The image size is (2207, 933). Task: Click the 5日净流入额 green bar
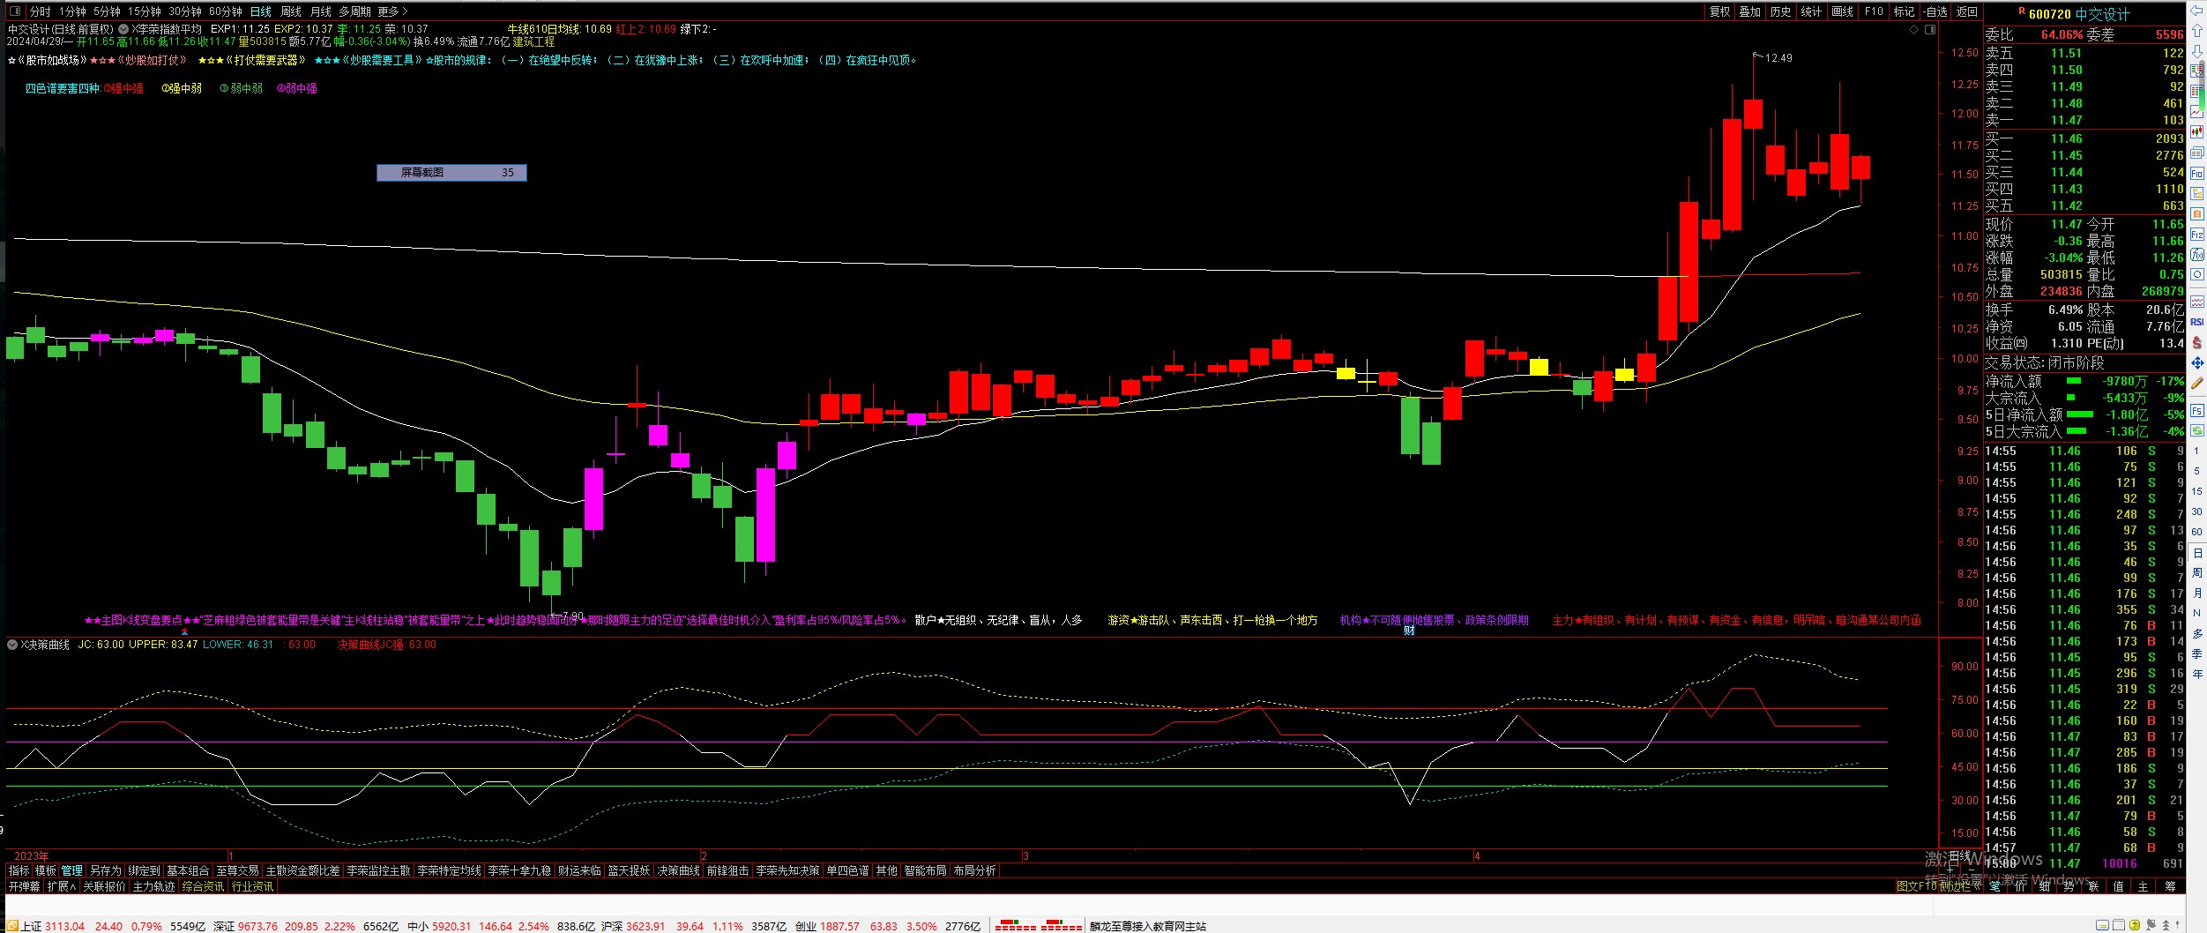coord(2080,414)
